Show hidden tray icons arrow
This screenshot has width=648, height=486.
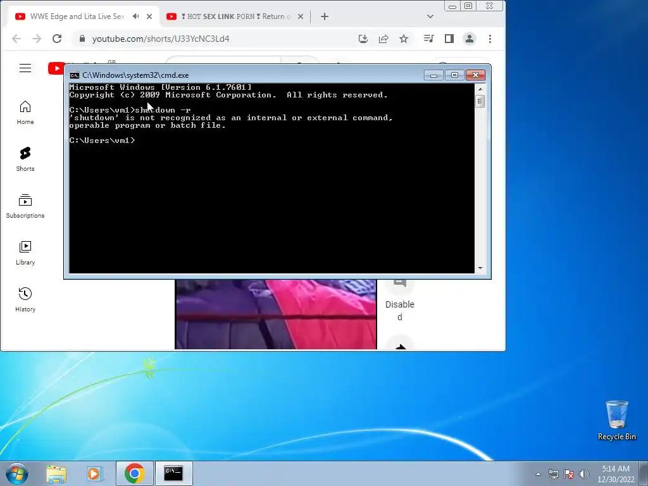coord(538,474)
